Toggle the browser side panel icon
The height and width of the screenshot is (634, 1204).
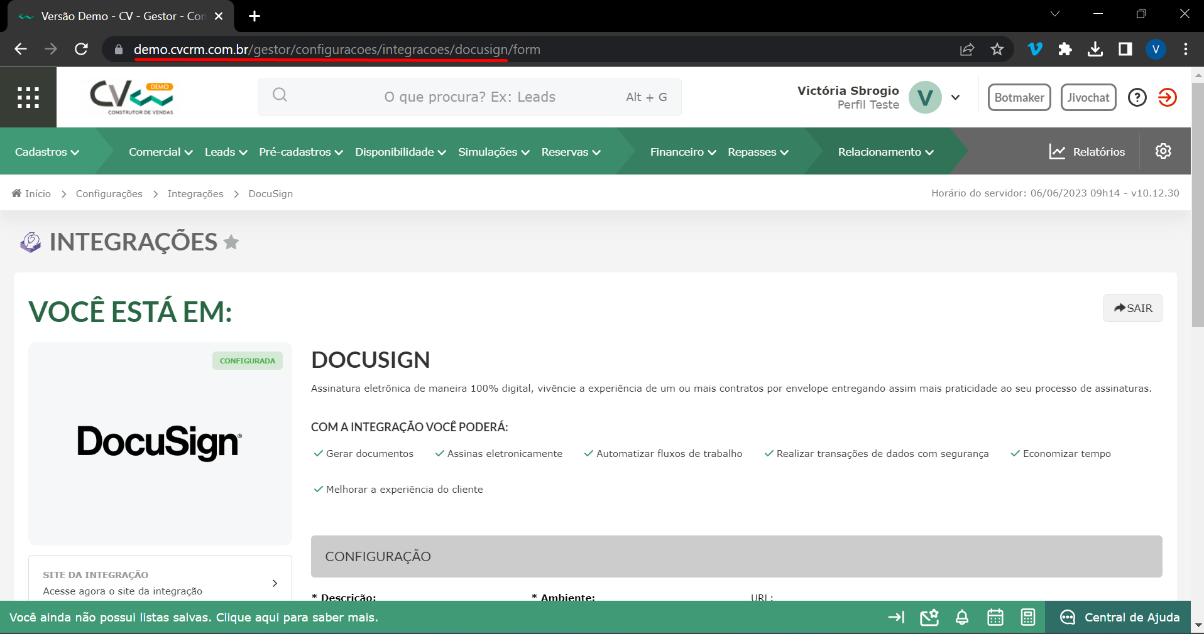click(x=1125, y=49)
